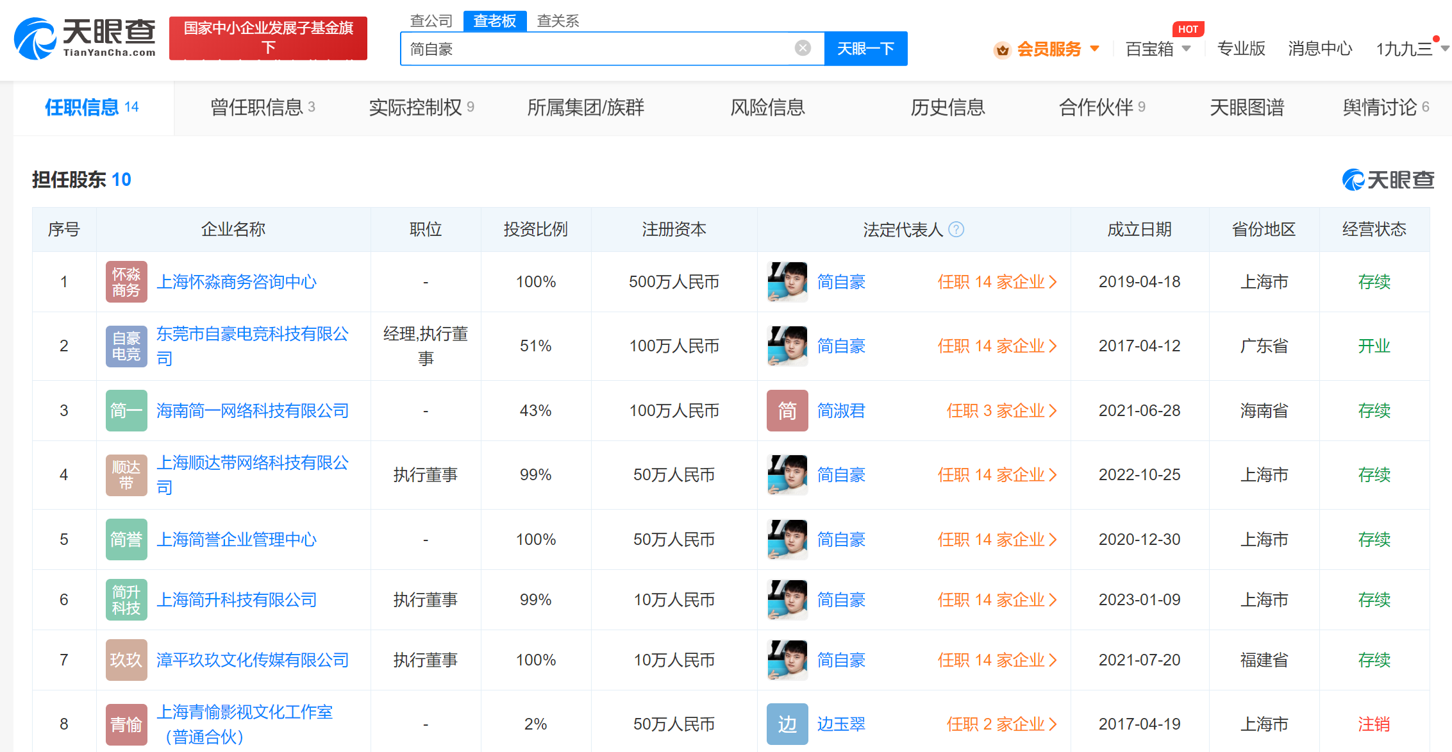Click the help icon beside 法定代表人
The image size is (1452, 752).
[x=956, y=230]
